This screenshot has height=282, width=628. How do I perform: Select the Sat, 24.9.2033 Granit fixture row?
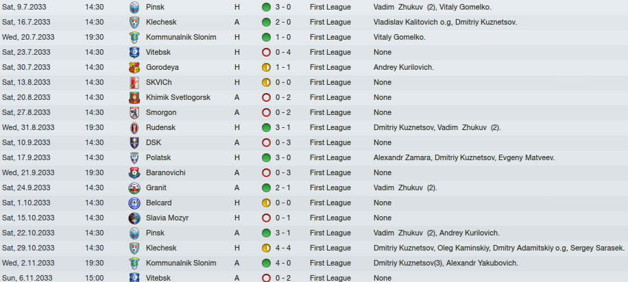coord(314,188)
